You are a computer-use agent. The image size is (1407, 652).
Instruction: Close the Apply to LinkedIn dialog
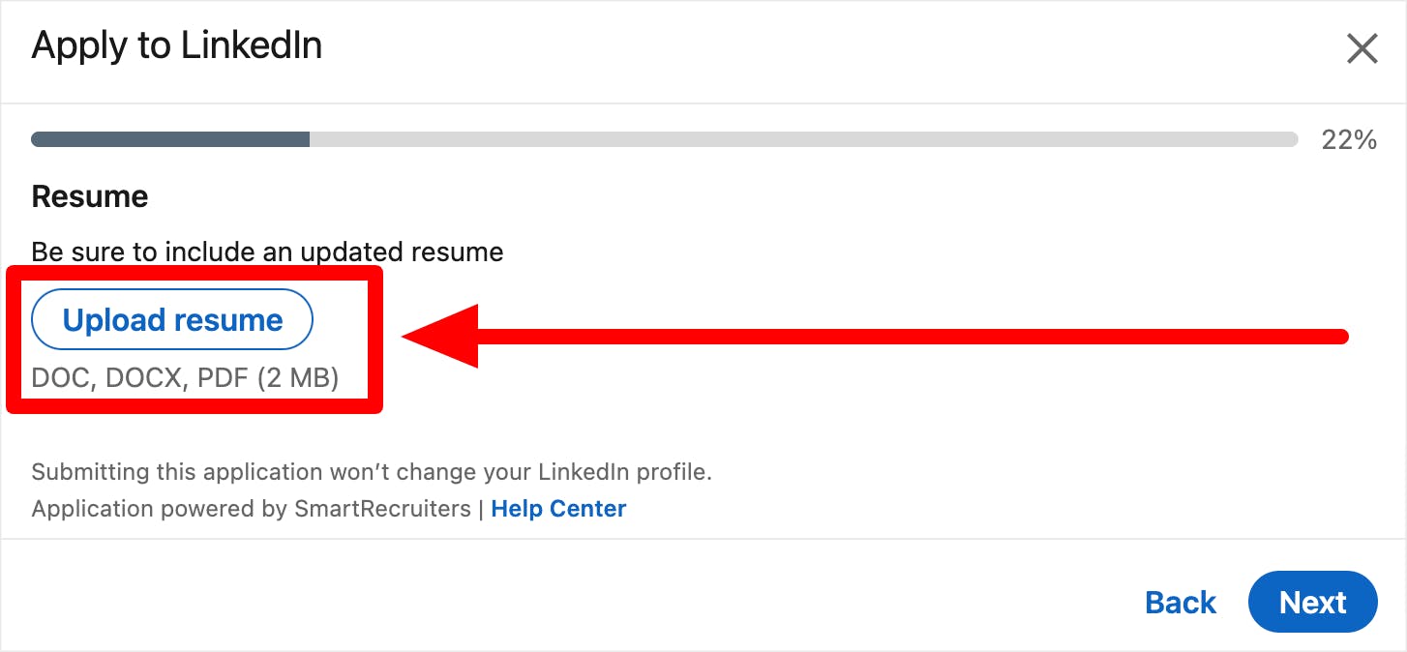click(1362, 47)
